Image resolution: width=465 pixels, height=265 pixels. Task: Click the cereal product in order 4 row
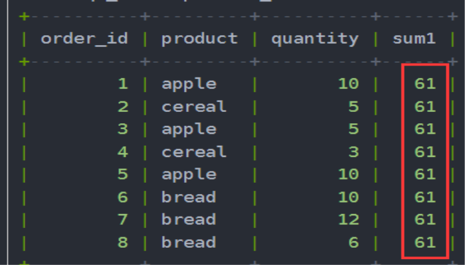194,152
